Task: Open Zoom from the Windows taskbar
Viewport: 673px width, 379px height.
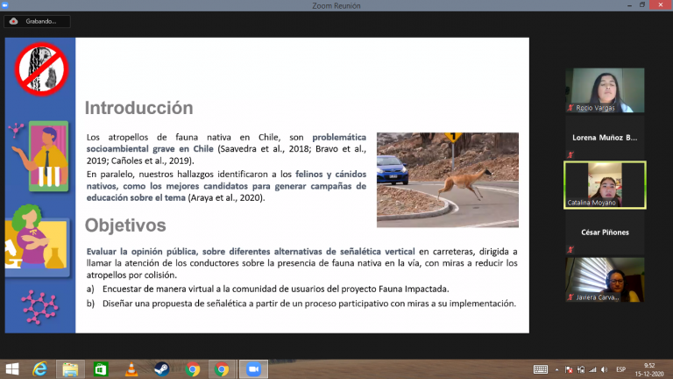Action: pyautogui.click(x=251, y=369)
